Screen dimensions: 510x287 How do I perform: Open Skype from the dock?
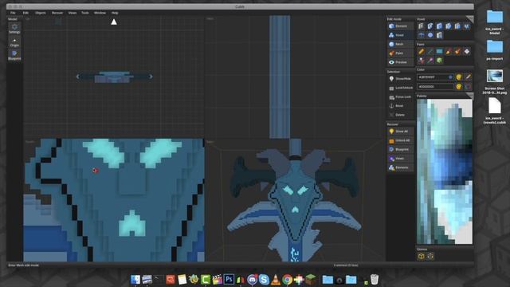click(264, 279)
